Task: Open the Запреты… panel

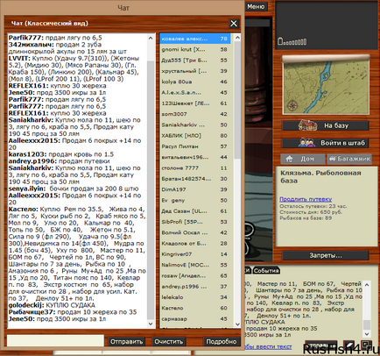Action: [326, 255]
